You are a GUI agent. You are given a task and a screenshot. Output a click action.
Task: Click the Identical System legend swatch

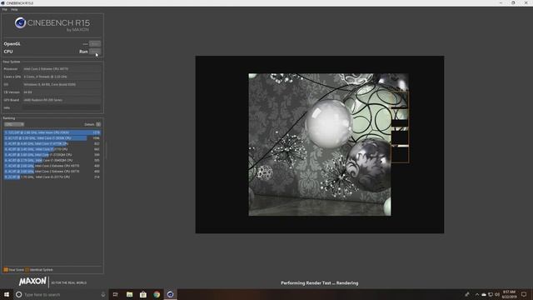[x=27, y=270]
